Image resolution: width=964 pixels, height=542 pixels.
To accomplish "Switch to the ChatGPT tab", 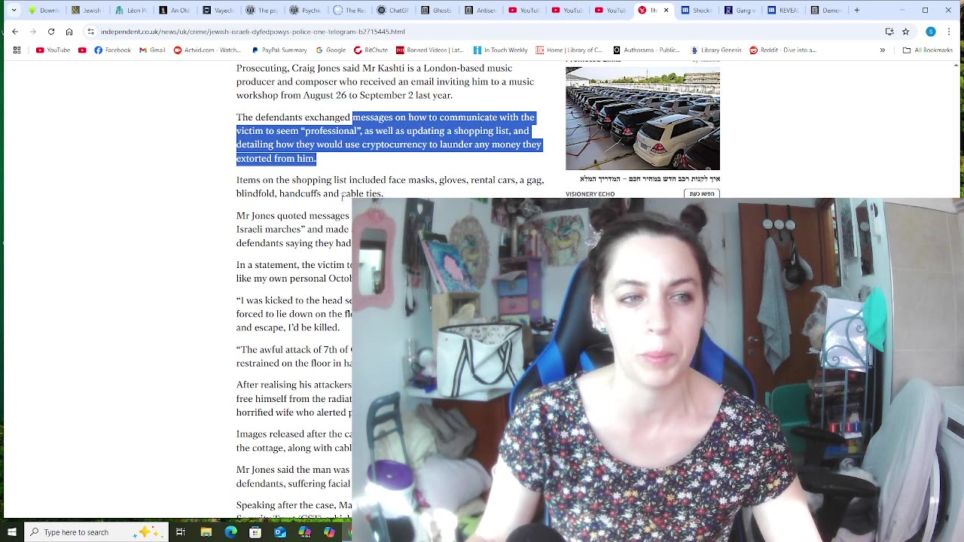I will 394,11.
